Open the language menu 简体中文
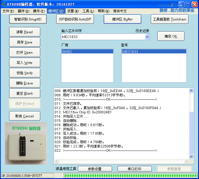199x179 pixels. (x=120, y=11)
